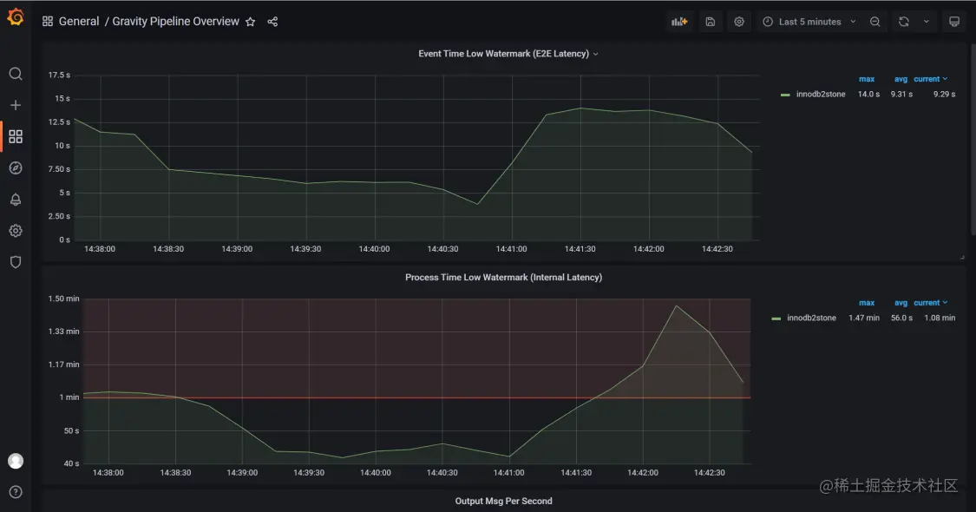Sort E2E Latency legend by max
Screen dimensions: 976x512
(x=867, y=79)
